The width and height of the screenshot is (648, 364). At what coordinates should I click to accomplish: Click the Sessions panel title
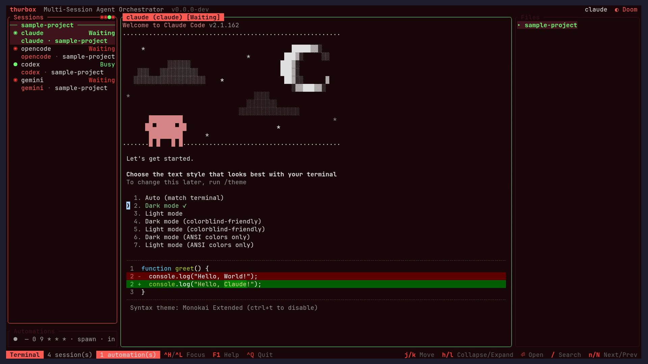click(x=28, y=18)
